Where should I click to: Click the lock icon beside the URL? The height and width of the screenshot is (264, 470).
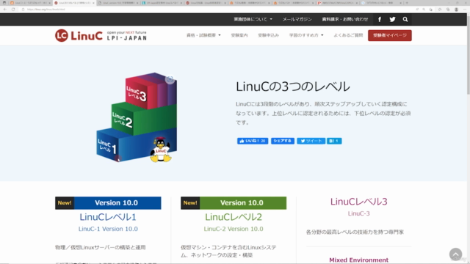point(23,10)
